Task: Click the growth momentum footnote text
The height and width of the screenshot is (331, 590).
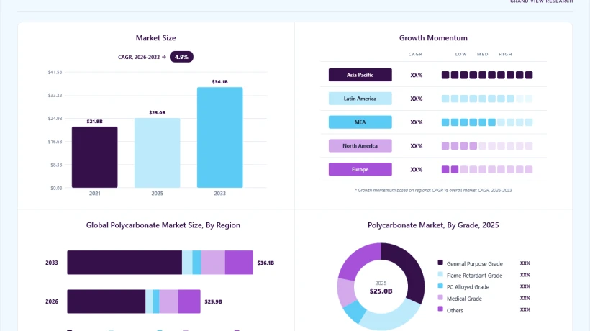Action: (433, 190)
